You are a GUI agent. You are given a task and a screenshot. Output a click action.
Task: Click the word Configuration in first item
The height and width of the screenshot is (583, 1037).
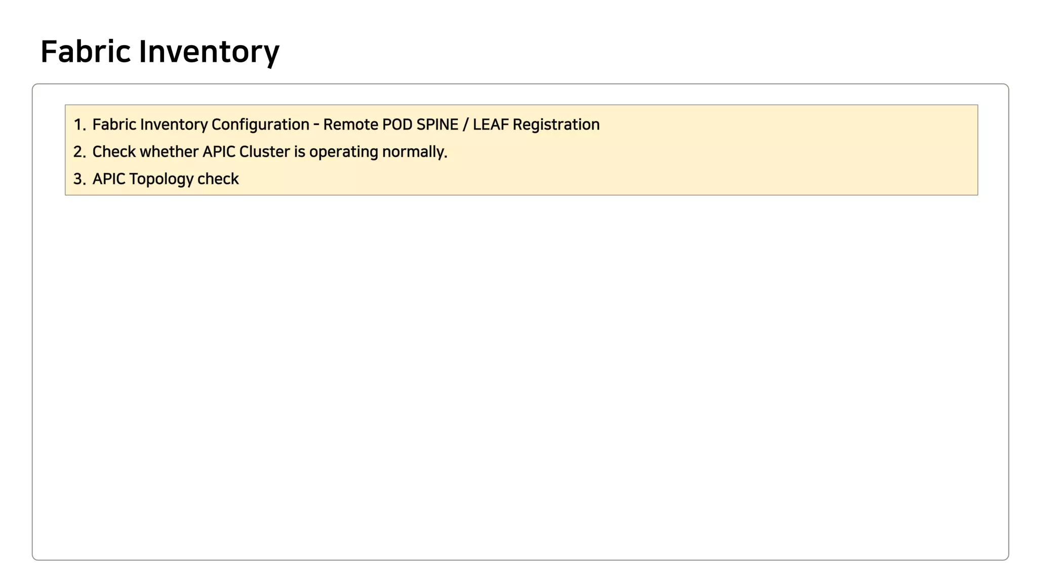tap(260, 124)
